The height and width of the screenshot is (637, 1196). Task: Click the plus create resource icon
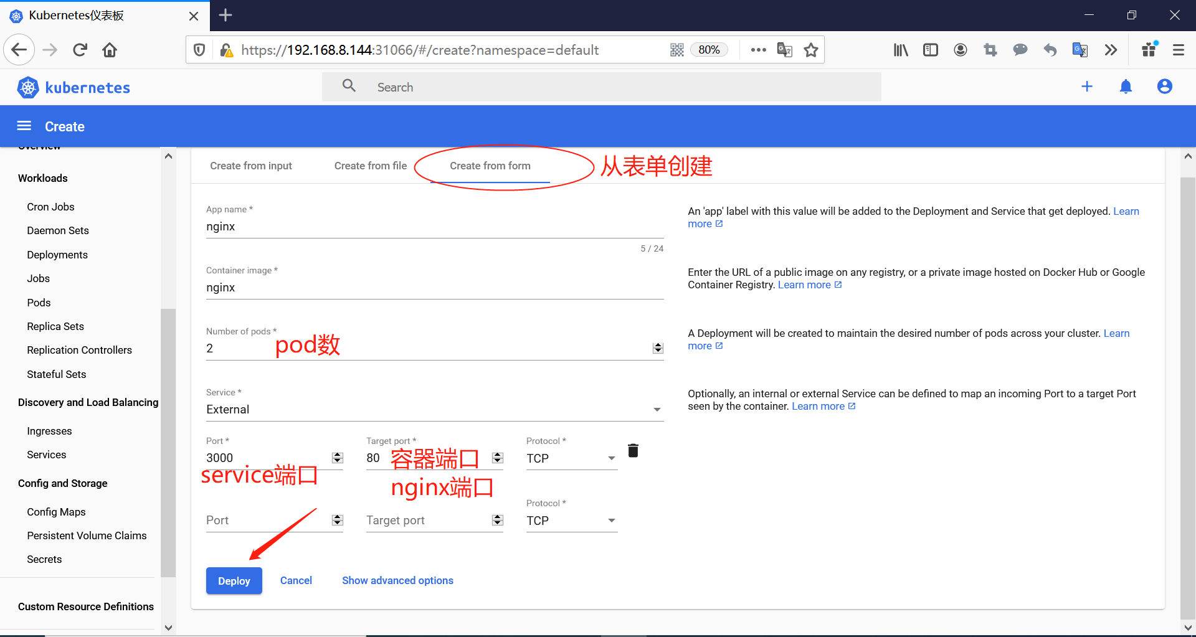(x=1087, y=87)
